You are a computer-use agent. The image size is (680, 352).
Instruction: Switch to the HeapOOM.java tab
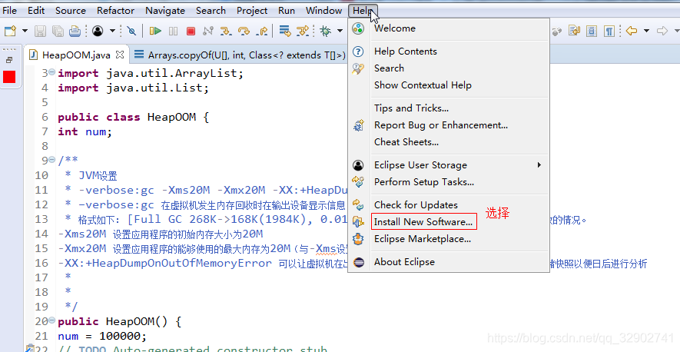(x=76, y=55)
